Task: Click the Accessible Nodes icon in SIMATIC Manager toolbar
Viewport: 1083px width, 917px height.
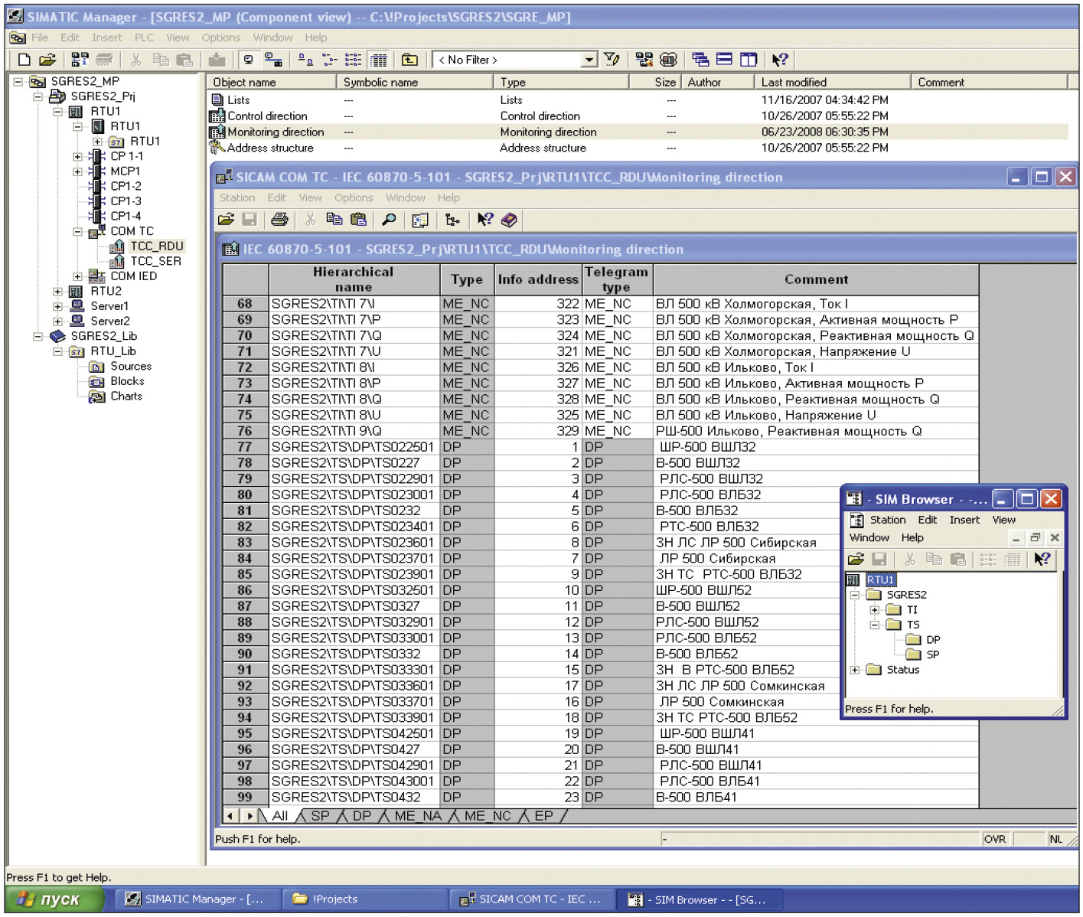Action: (80, 60)
